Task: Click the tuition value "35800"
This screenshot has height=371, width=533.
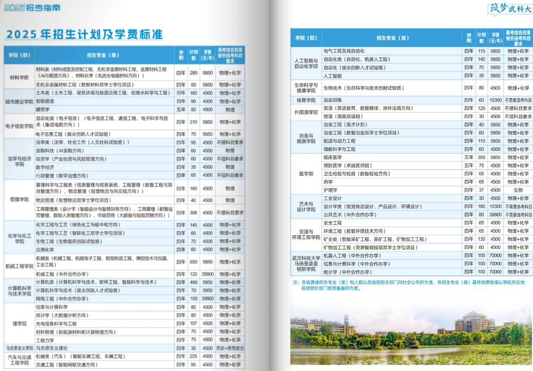Action: 208,274
